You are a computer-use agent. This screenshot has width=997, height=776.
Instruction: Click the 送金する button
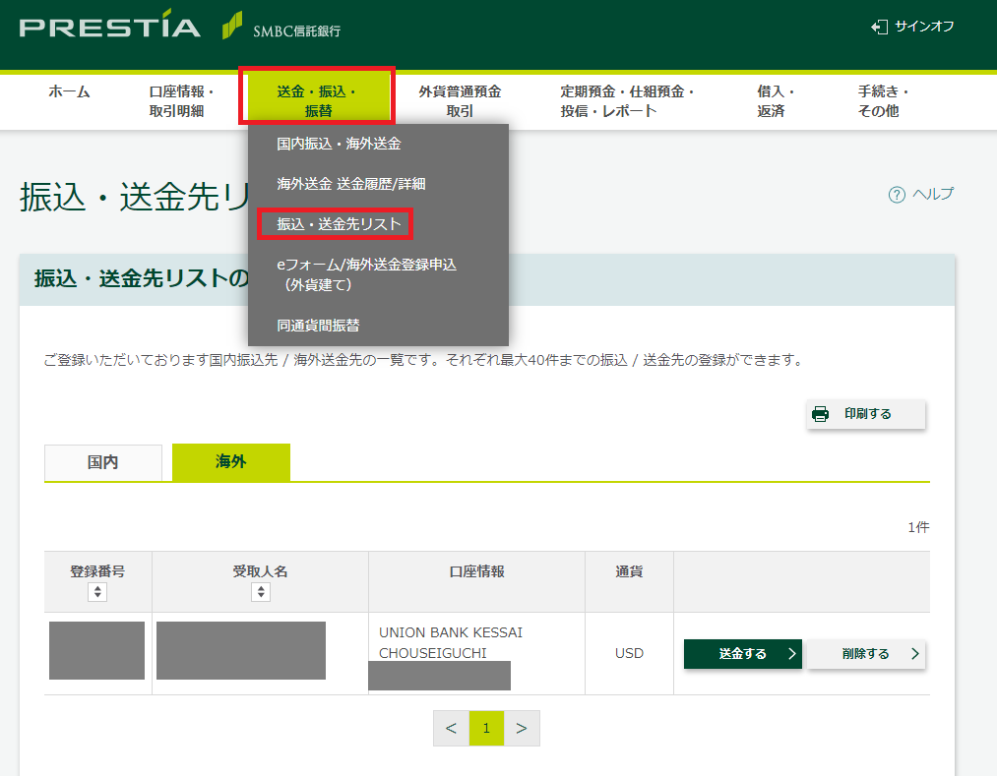[x=743, y=653]
